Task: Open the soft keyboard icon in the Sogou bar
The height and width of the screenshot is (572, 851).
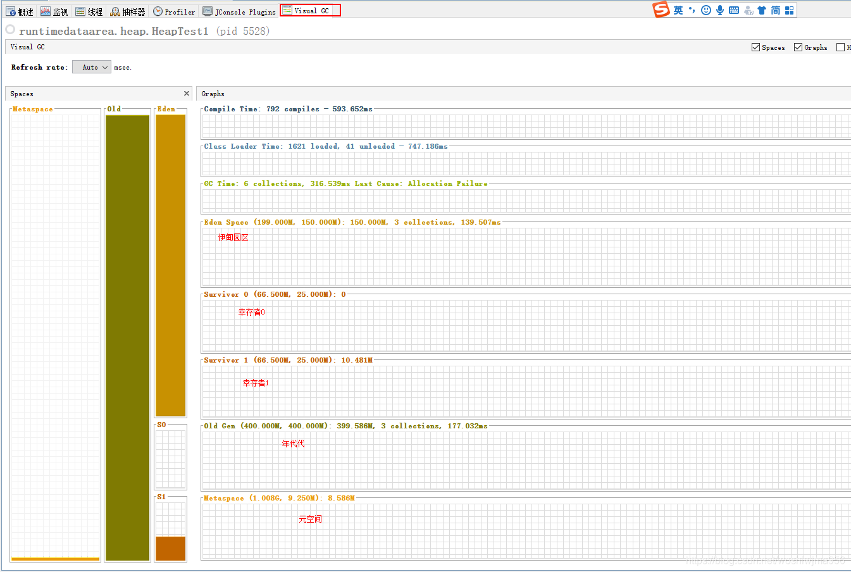Action: click(734, 10)
